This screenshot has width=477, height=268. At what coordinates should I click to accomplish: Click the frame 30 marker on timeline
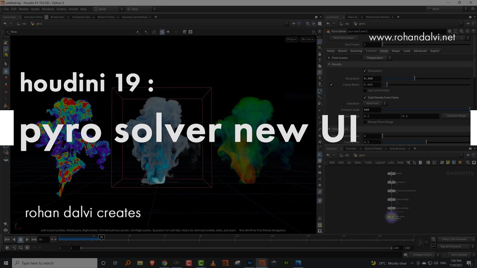(x=101, y=237)
